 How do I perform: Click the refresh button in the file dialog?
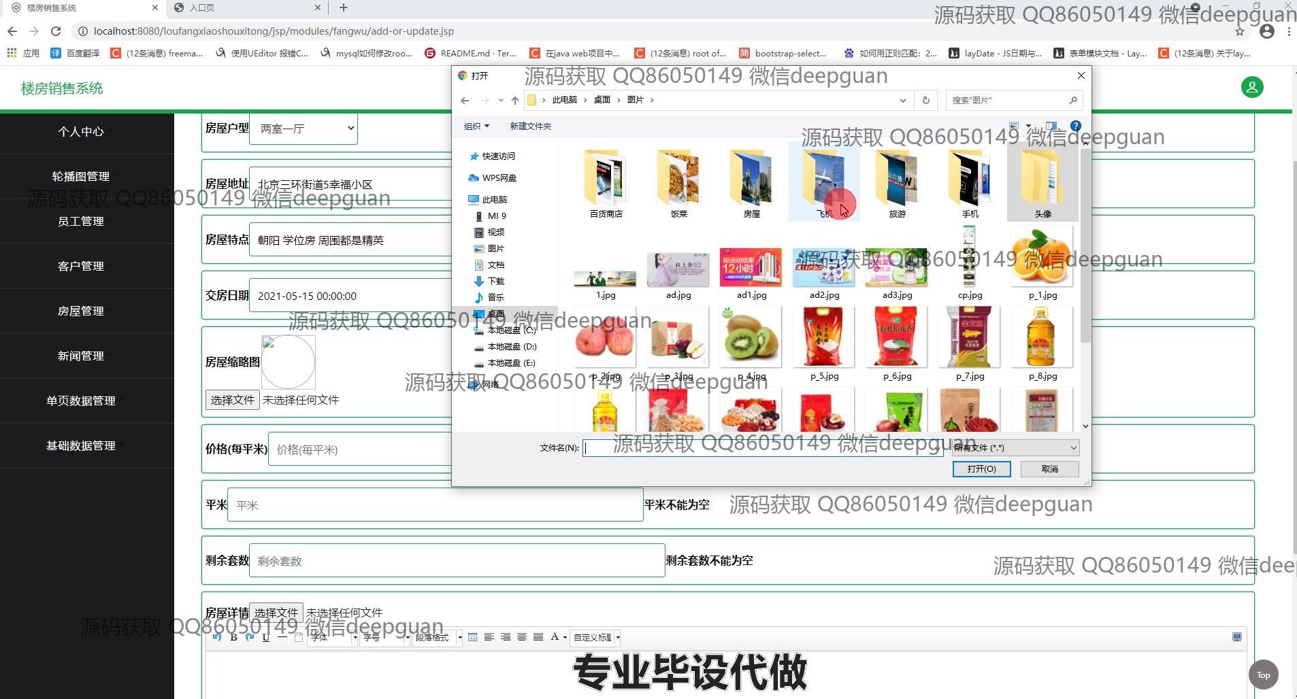pyautogui.click(x=925, y=100)
